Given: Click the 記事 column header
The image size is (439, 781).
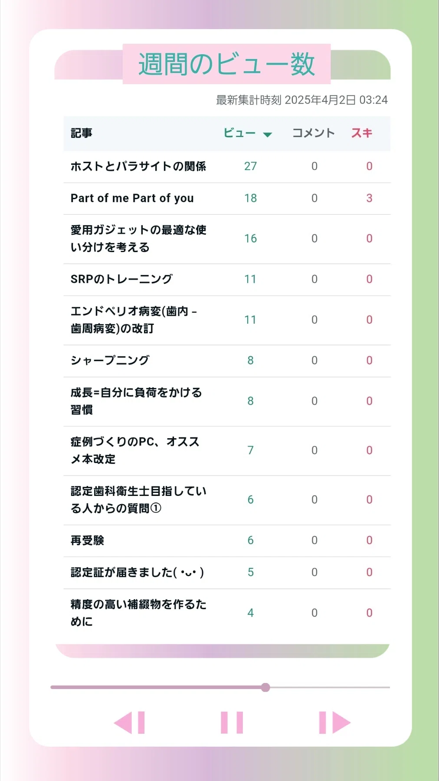Looking at the screenshot, I should point(82,133).
